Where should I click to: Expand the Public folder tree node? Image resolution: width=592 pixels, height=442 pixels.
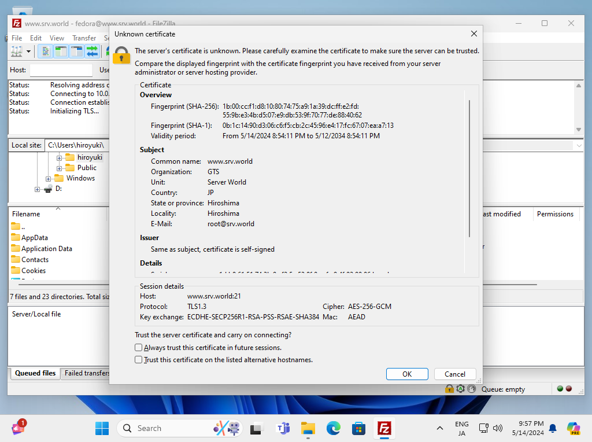60,168
